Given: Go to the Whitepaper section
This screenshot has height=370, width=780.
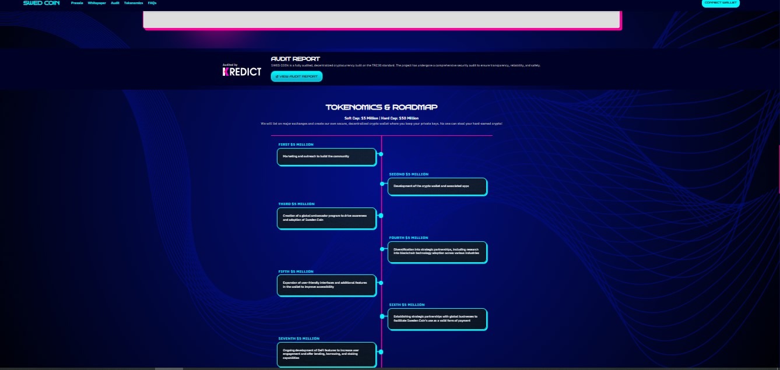Looking at the screenshot, I should [x=97, y=3].
